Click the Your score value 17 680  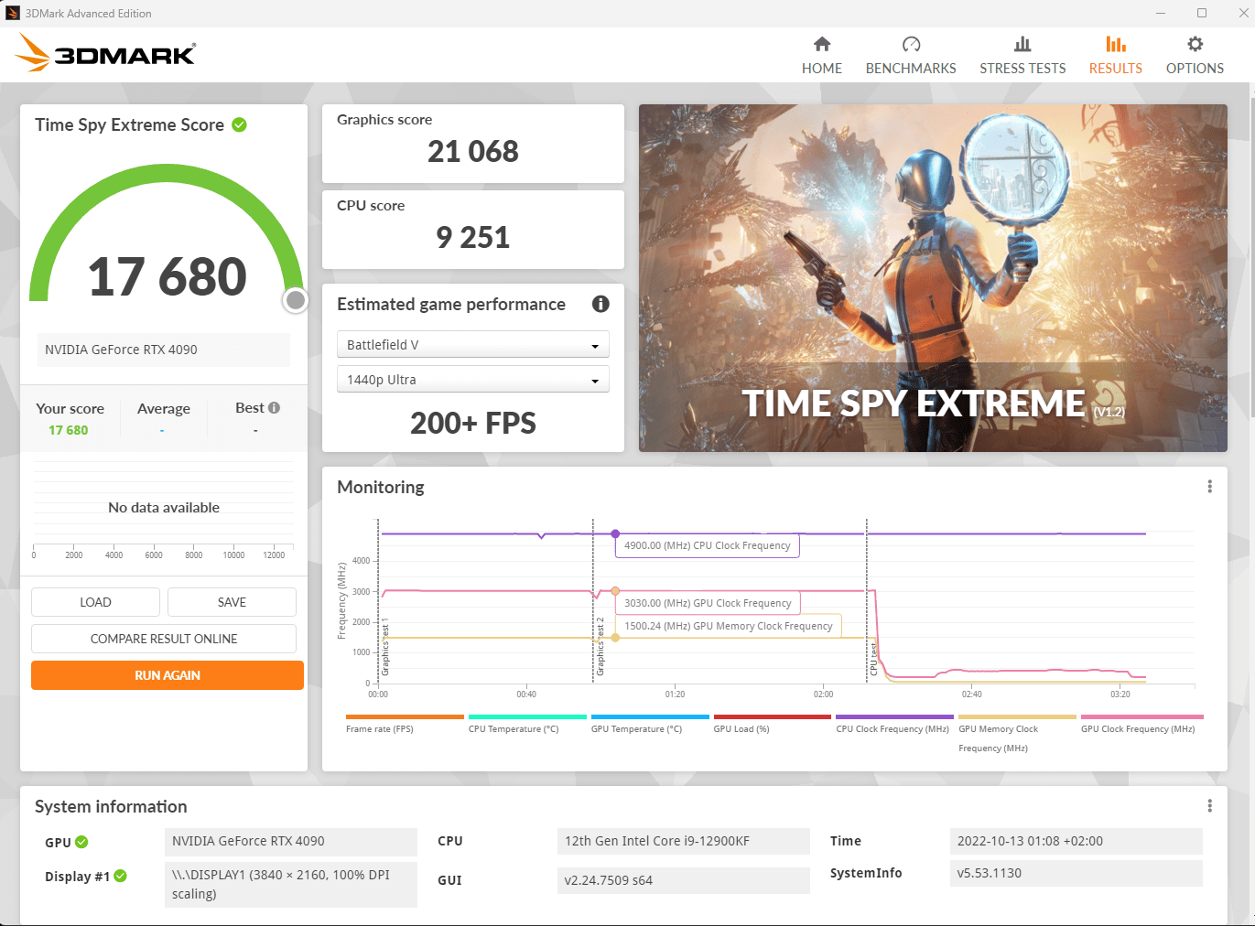point(69,430)
